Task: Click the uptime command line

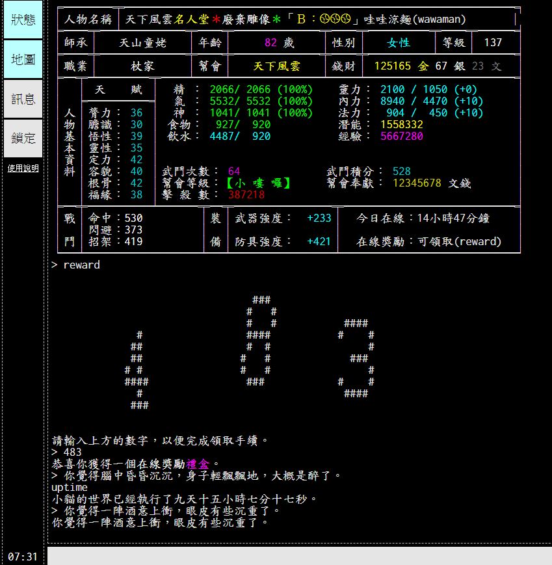Action: 70,487
